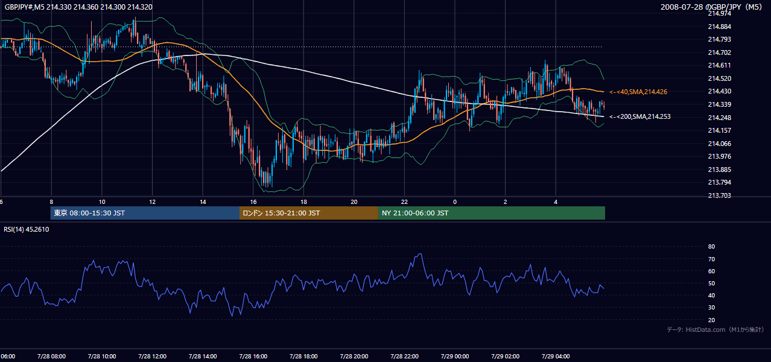Click the bottom date label 7/28 18:00
The image size is (771, 362).
tap(303, 357)
